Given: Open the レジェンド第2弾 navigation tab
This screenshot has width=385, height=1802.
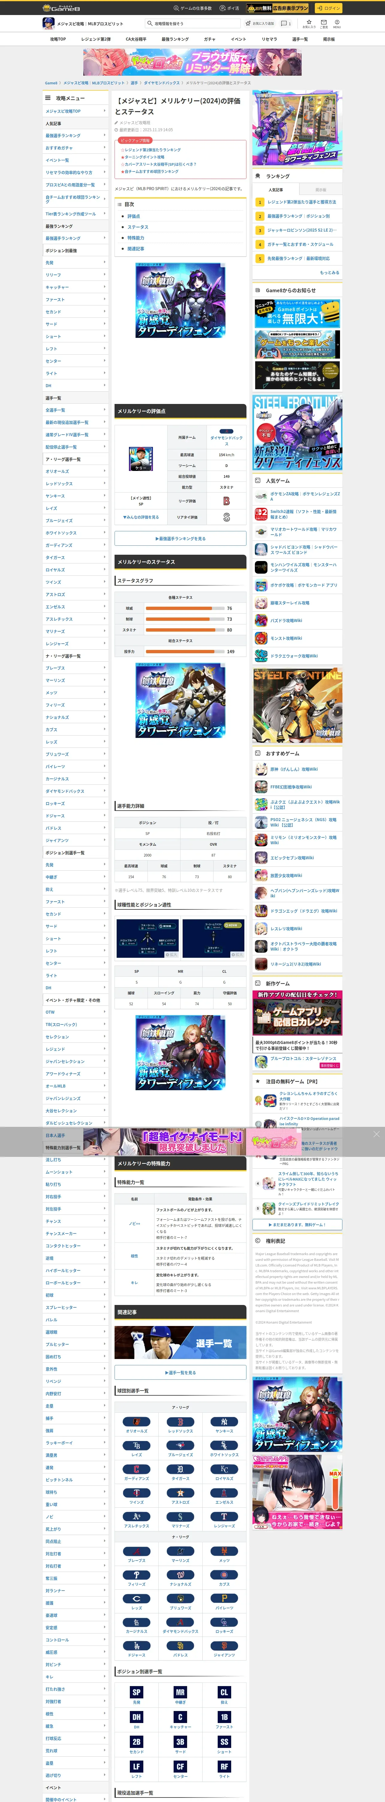Looking at the screenshot, I should (96, 39).
